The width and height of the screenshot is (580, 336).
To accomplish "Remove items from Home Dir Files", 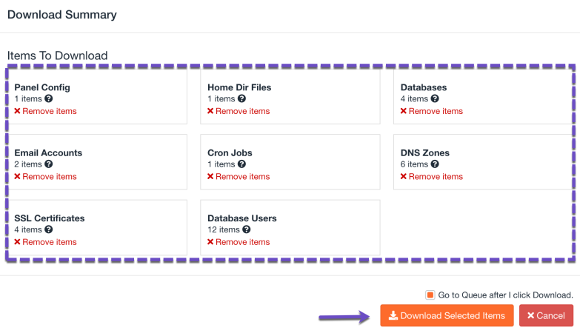I will (239, 111).
